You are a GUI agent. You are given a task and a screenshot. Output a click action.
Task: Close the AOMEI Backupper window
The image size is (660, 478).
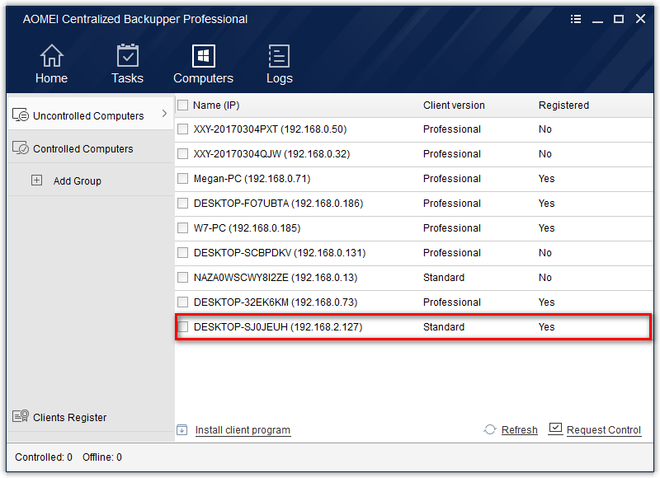pos(640,19)
